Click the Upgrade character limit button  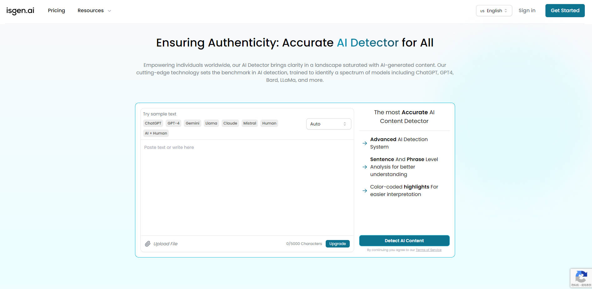coord(338,244)
